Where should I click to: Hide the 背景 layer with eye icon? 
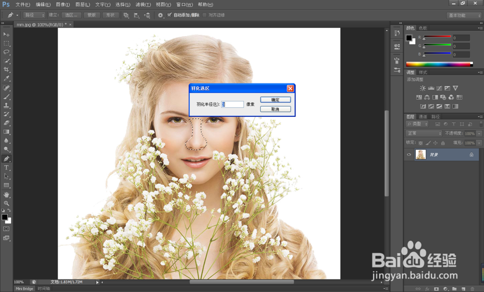pyautogui.click(x=409, y=155)
